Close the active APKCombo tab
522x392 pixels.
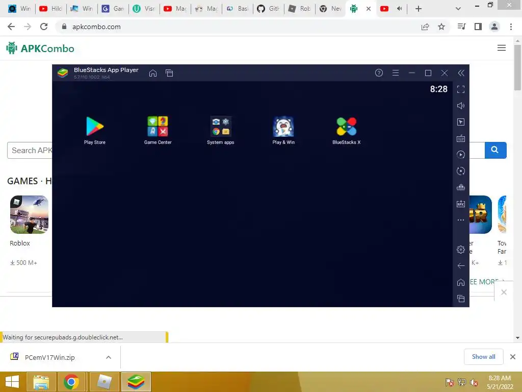[x=369, y=9]
